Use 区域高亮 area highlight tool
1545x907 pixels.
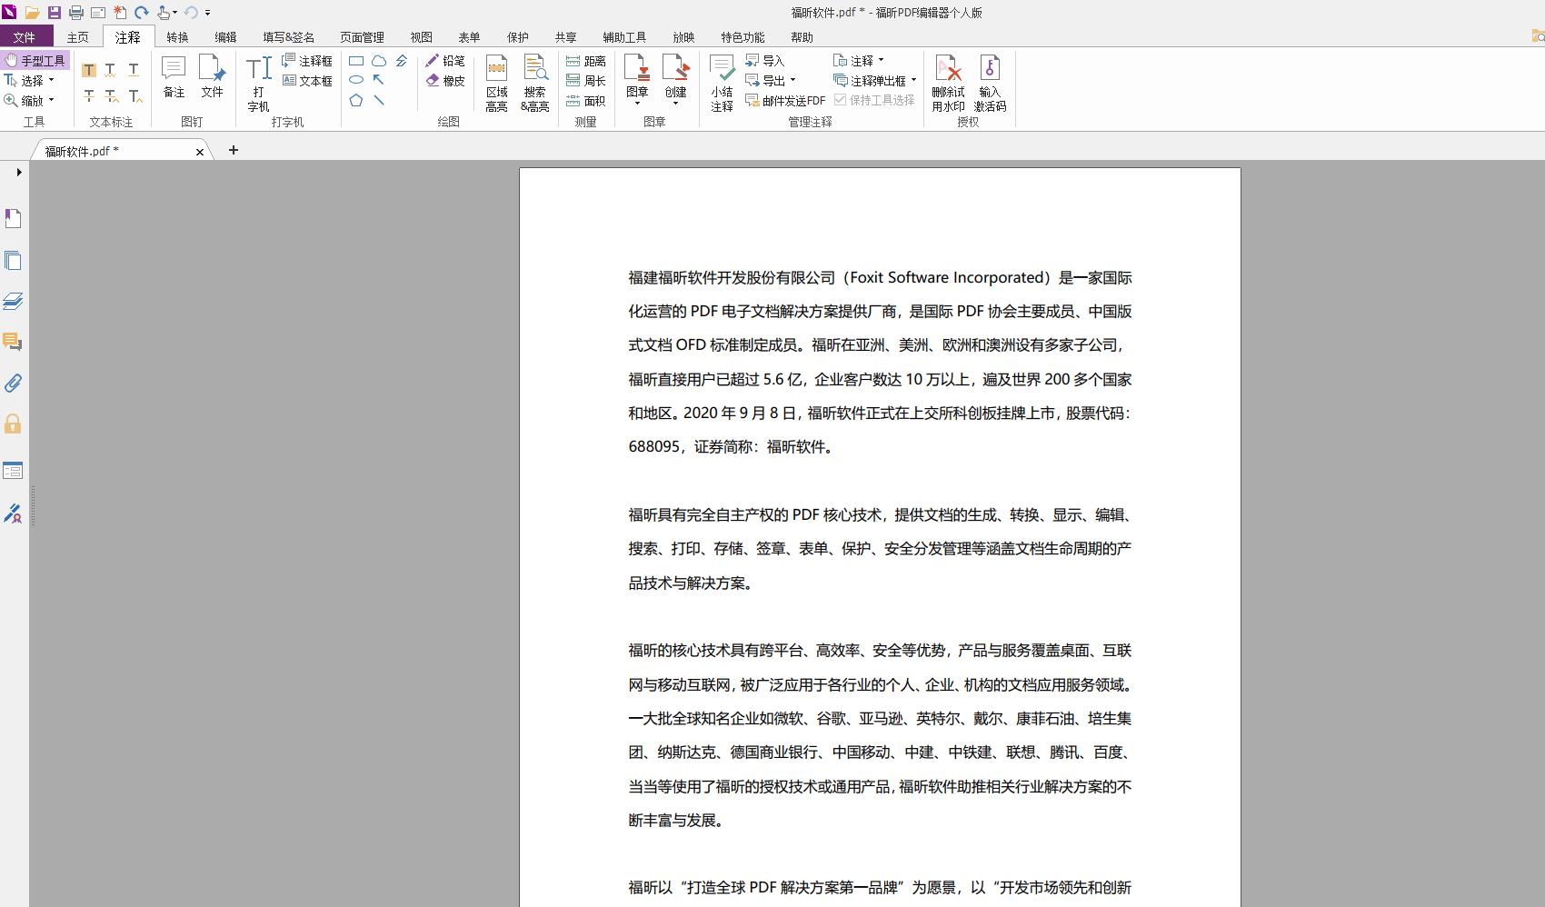(496, 84)
